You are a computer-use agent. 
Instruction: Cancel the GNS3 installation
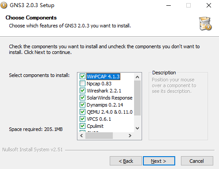(x=197, y=161)
